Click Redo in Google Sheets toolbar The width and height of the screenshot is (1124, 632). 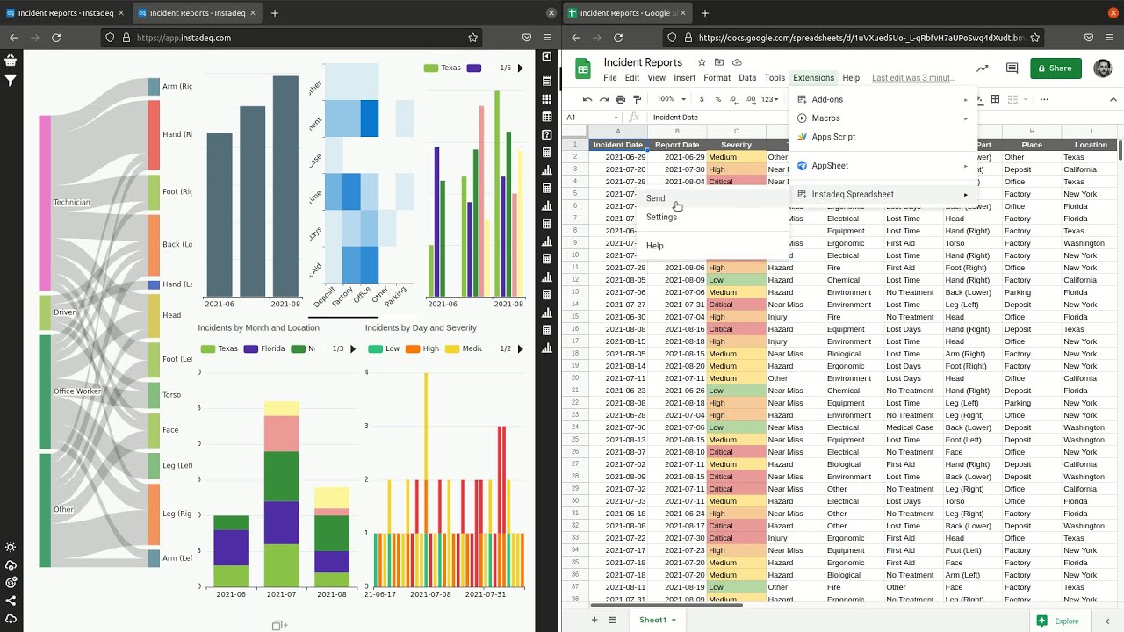click(603, 99)
